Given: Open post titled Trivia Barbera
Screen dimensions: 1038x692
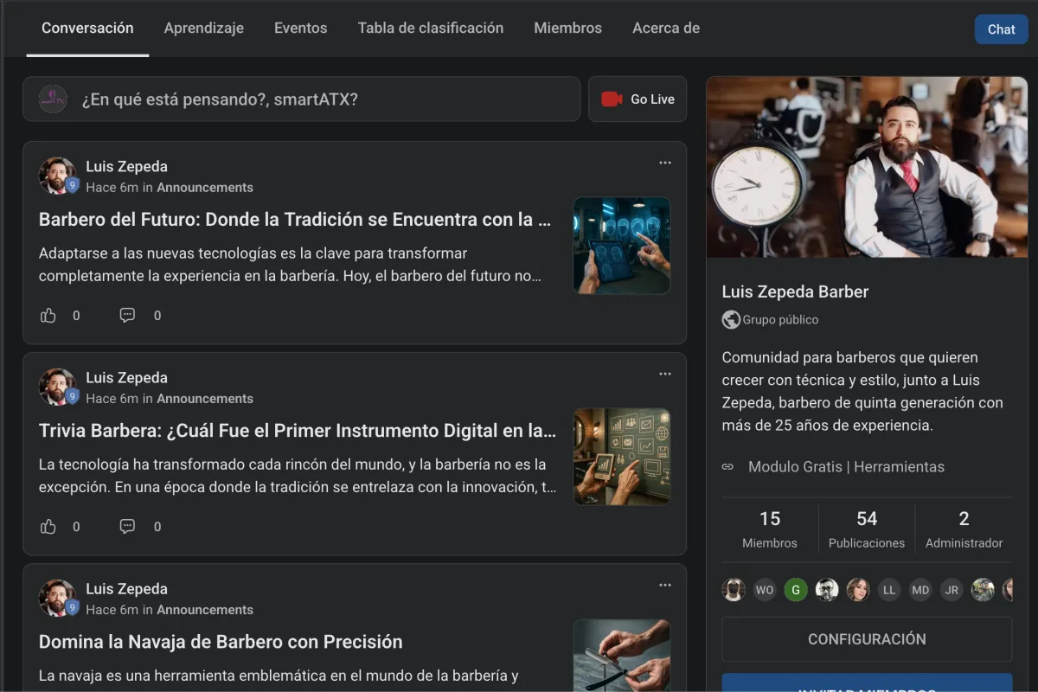Looking at the screenshot, I should tap(298, 431).
